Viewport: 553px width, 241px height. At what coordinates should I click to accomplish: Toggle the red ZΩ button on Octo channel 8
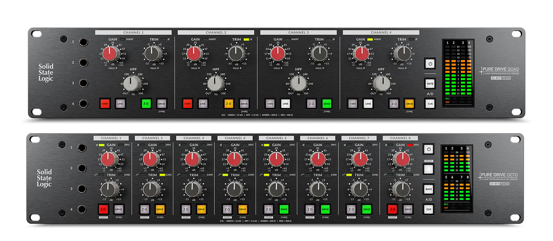pyautogui.click(x=393, y=209)
